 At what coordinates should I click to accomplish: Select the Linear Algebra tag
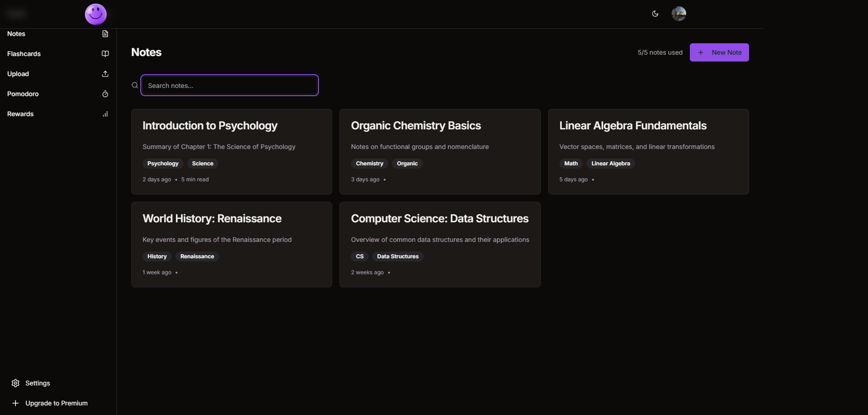click(611, 164)
